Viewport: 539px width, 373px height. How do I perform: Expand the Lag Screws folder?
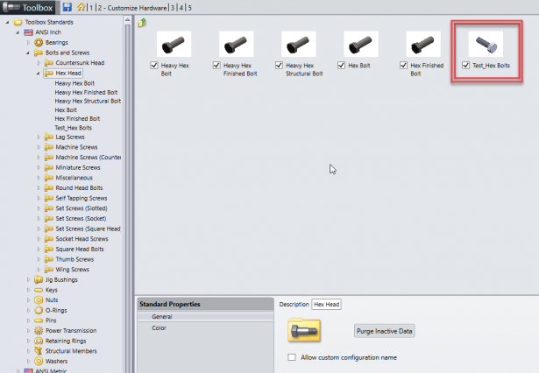coord(39,137)
